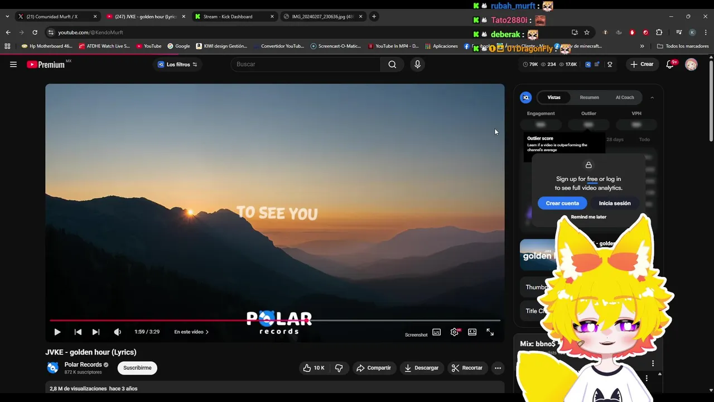Open player settings gear
Viewport: 714px width, 402px height.
click(455, 332)
